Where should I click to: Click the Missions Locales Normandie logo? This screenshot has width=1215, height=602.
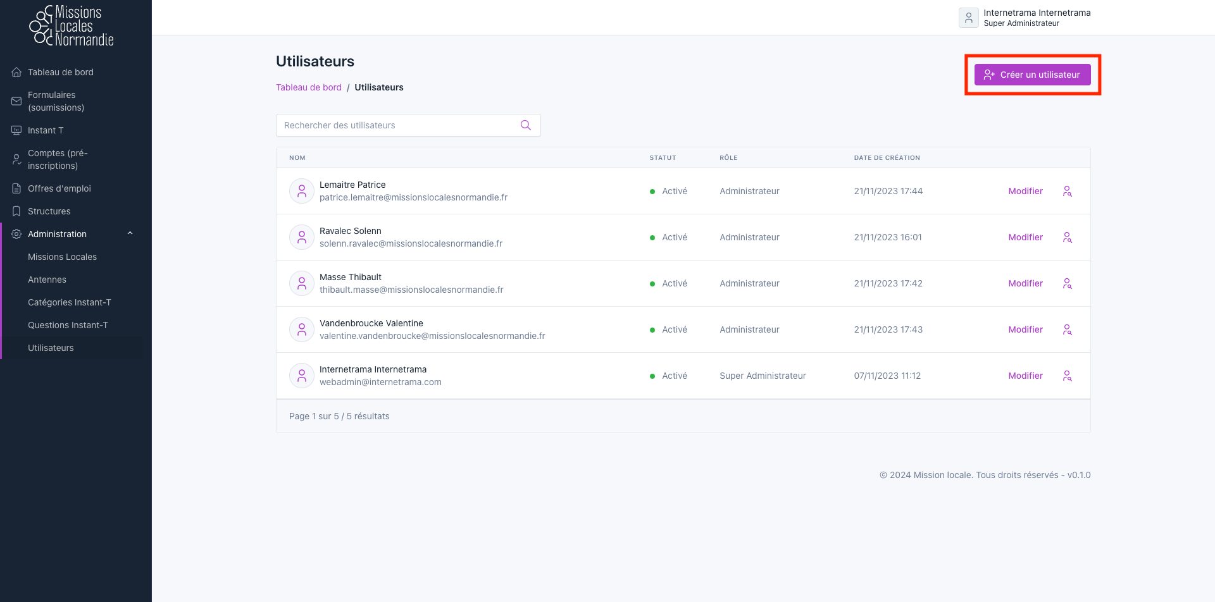pos(72,26)
